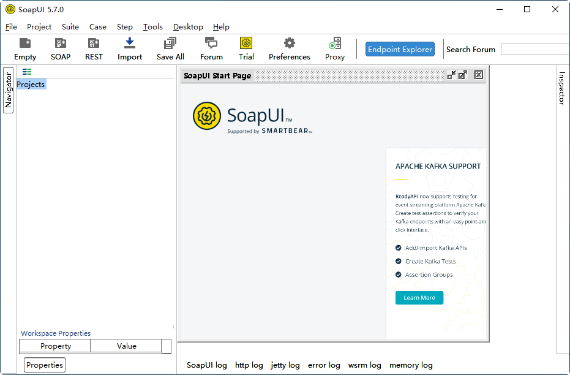Click the Properties button

(x=45, y=365)
